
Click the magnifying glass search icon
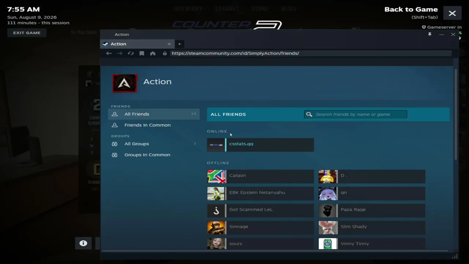309,114
